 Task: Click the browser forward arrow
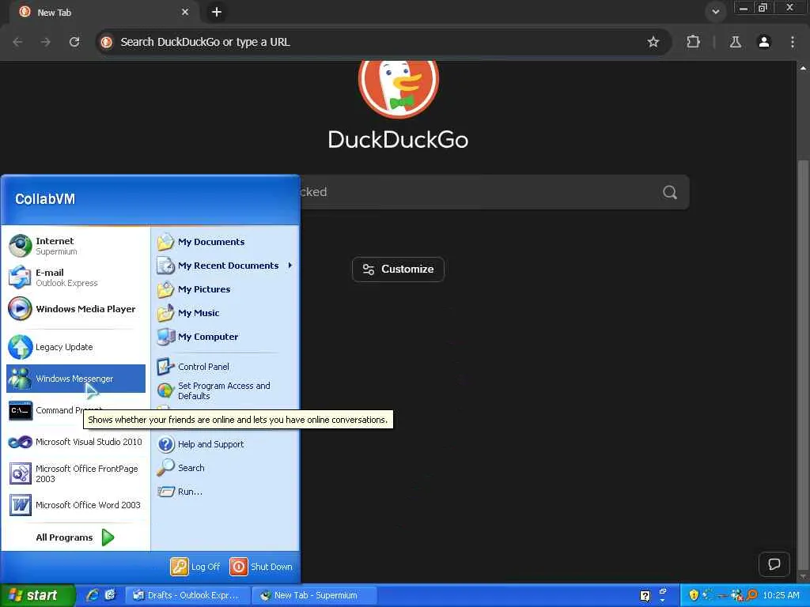tap(45, 42)
